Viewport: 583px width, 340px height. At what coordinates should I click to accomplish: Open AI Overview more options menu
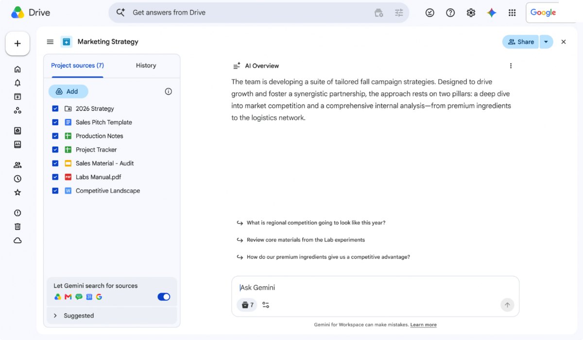511,66
